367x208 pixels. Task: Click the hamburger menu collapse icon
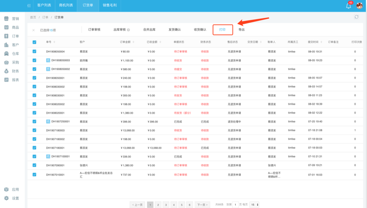[29, 5]
